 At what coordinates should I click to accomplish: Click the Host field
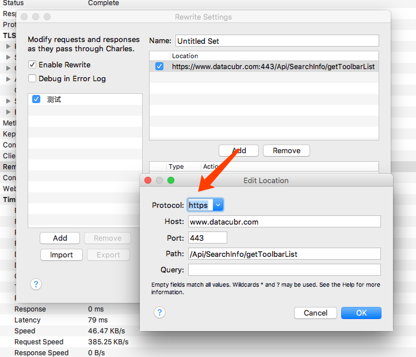[284, 222]
